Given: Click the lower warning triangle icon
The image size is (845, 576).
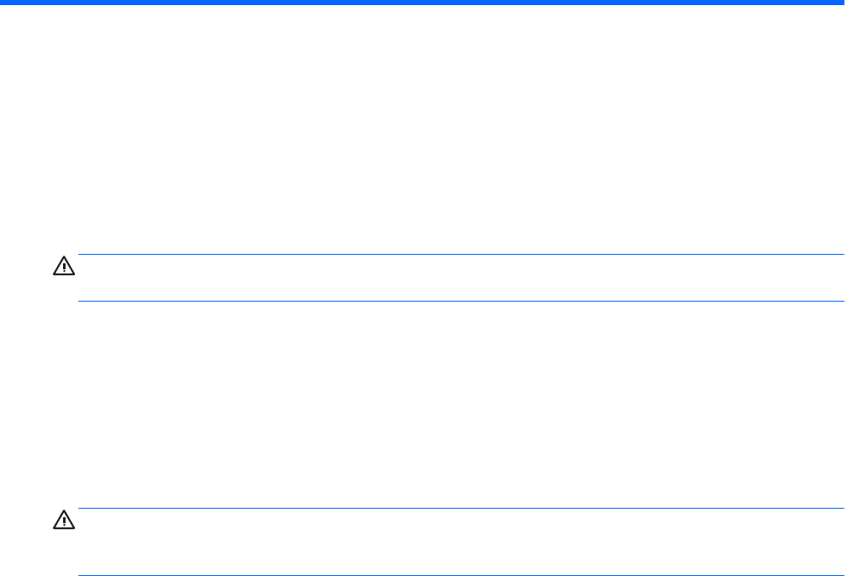Looking at the screenshot, I should coord(64,520).
